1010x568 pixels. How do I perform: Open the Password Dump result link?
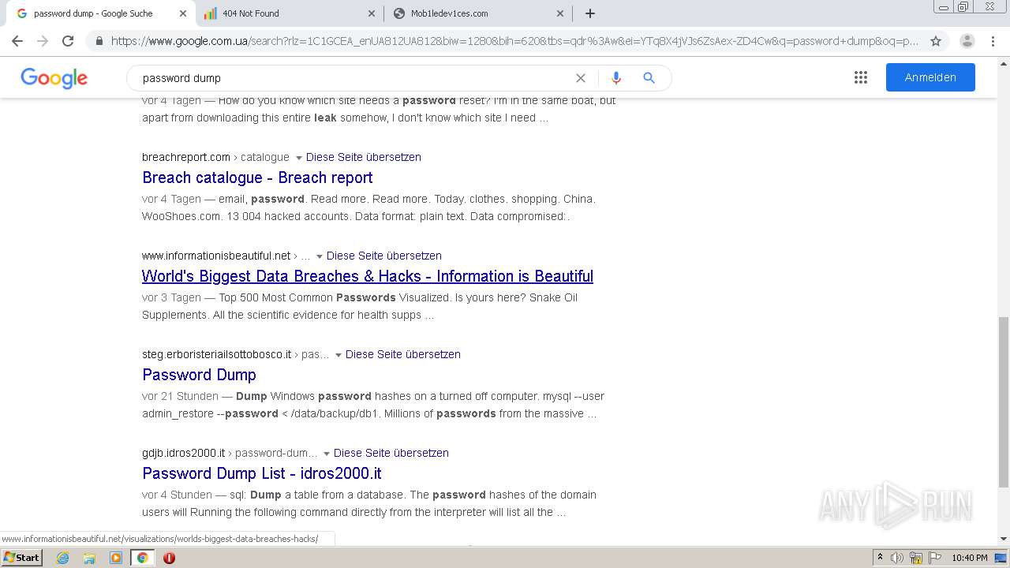tap(199, 375)
